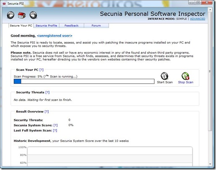This screenshot has height=170, width=216.
Task: Select the Secure Your PC tab
Action: [21, 26]
